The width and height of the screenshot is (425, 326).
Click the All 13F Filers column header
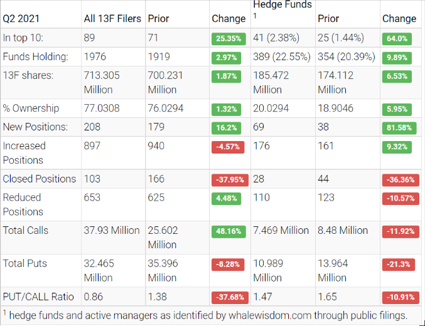coord(112,18)
